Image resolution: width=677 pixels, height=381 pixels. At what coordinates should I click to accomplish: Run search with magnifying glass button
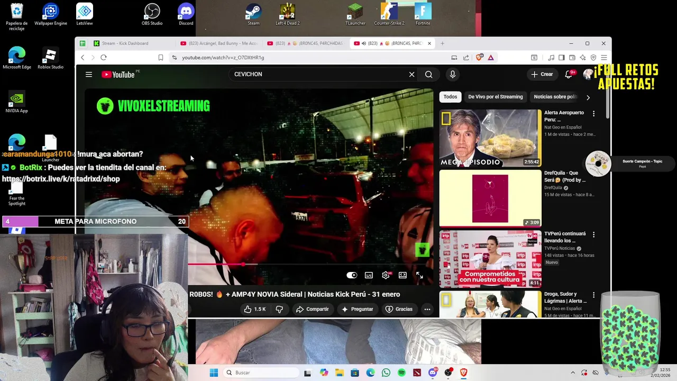[x=428, y=75]
